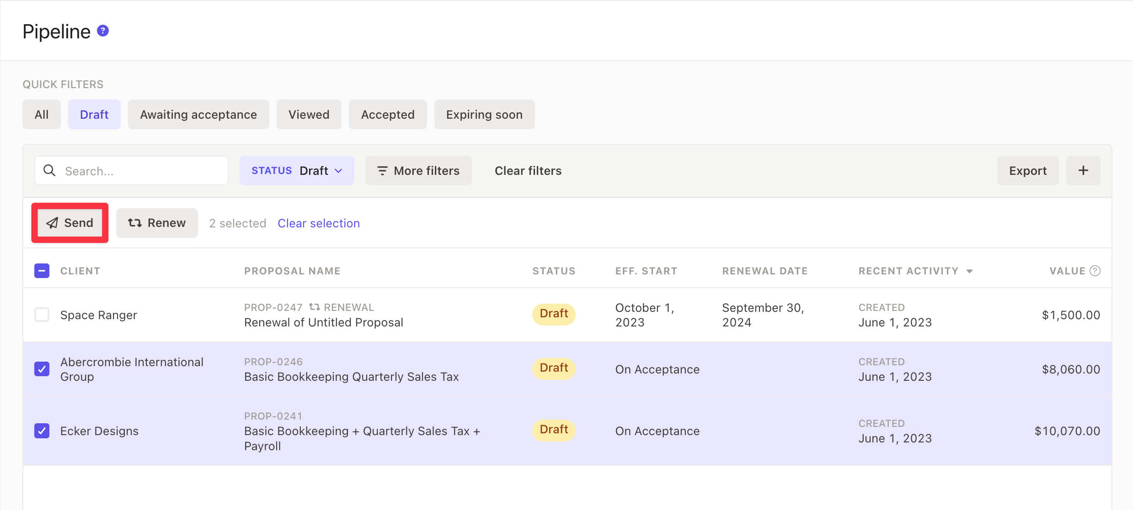Click the Clear filters button
This screenshot has width=1133, height=510.
[x=528, y=171]
